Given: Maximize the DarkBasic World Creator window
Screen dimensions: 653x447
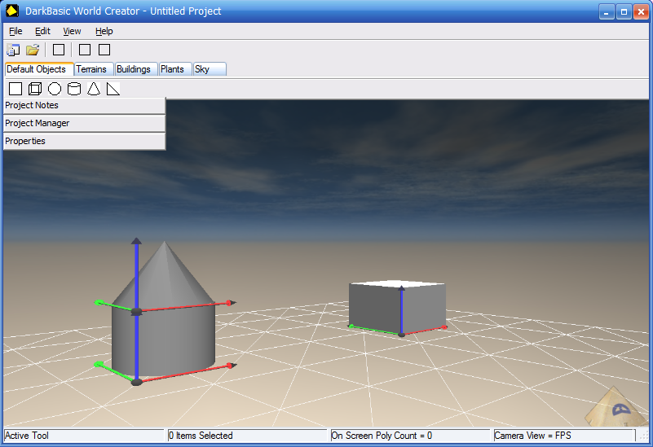Looking at the screenshot, I should coord(624,11).
